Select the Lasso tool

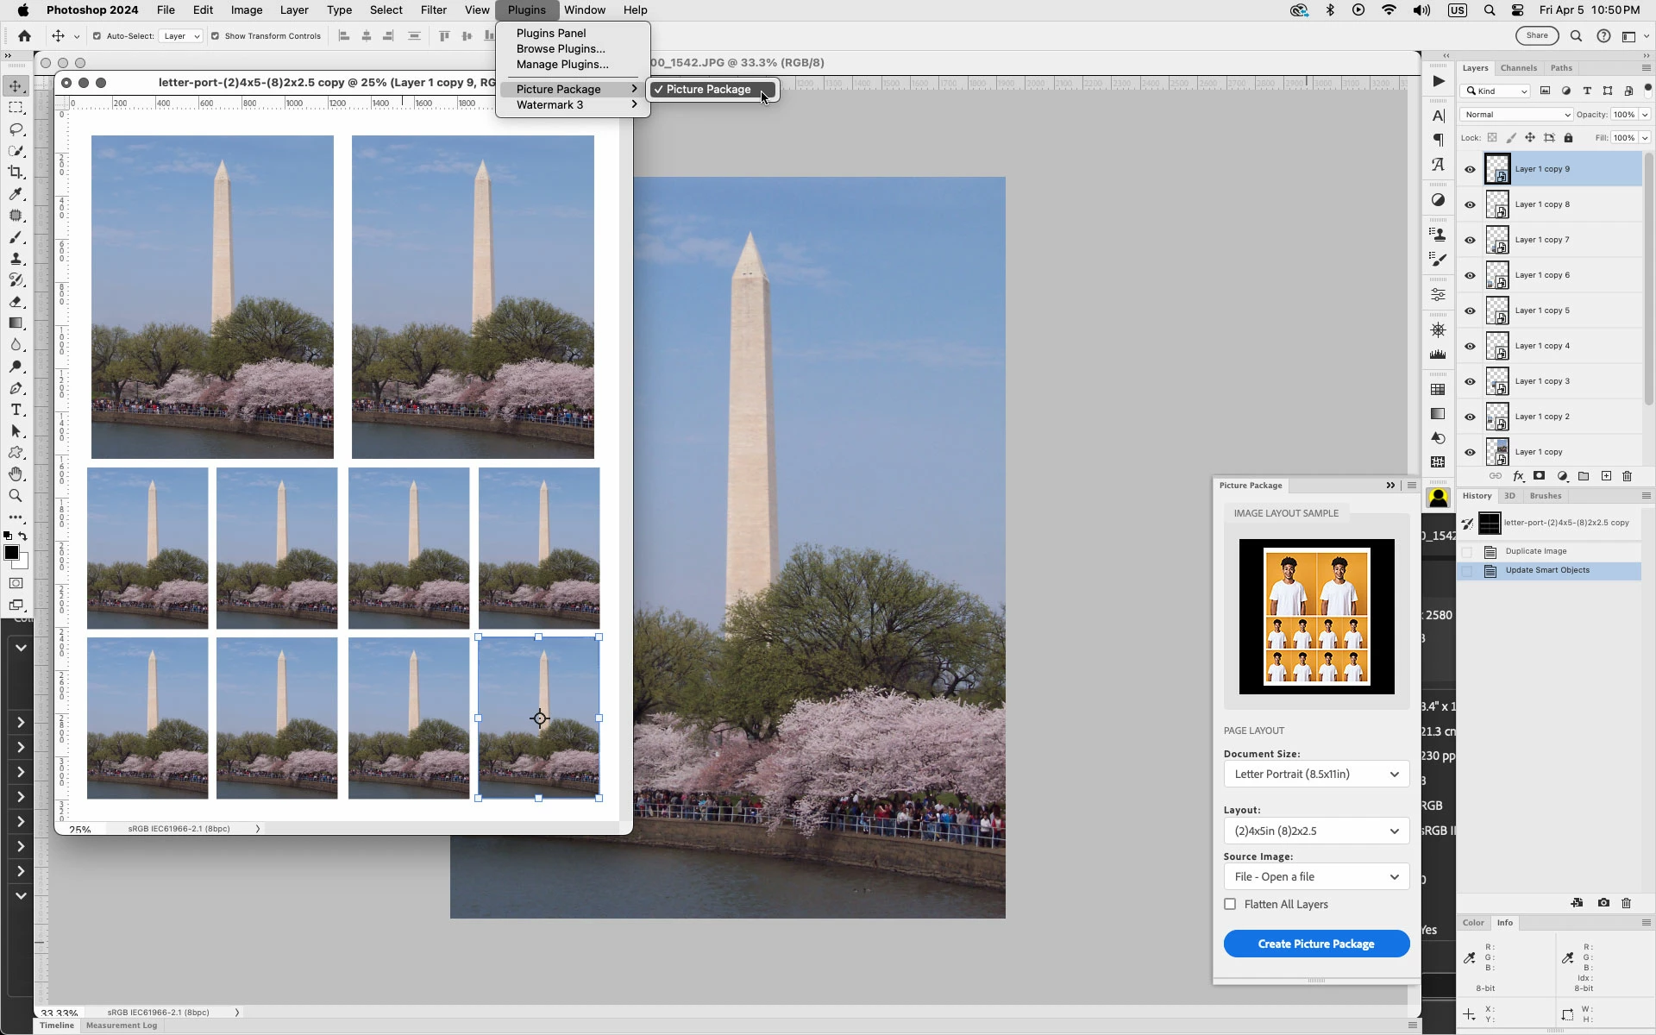[x=16, y=129]
